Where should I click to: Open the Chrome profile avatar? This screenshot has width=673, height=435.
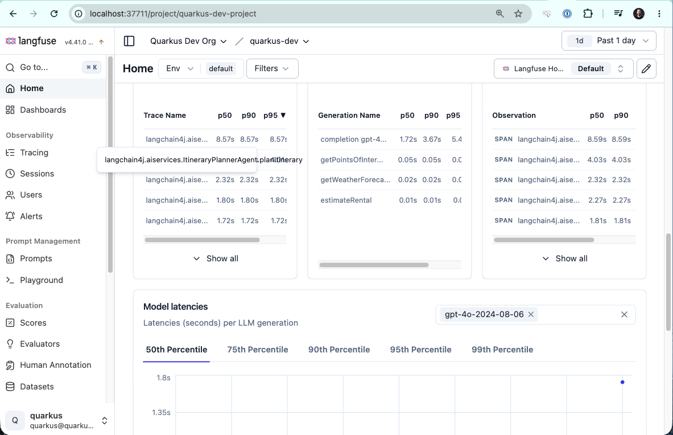pos(639,14)
